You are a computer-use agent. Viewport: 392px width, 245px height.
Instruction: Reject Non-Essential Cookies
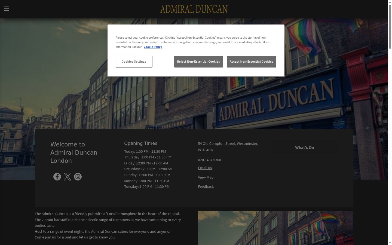coord(198,62)
